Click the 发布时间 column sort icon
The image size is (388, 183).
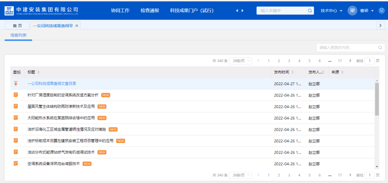[x=292, y=72]
